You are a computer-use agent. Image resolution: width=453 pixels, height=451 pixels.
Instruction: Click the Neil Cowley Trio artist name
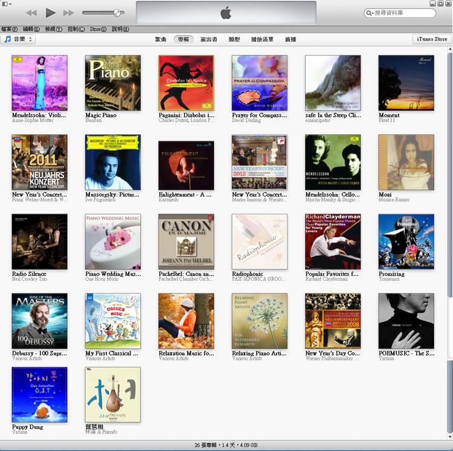(x=30, y=279)
